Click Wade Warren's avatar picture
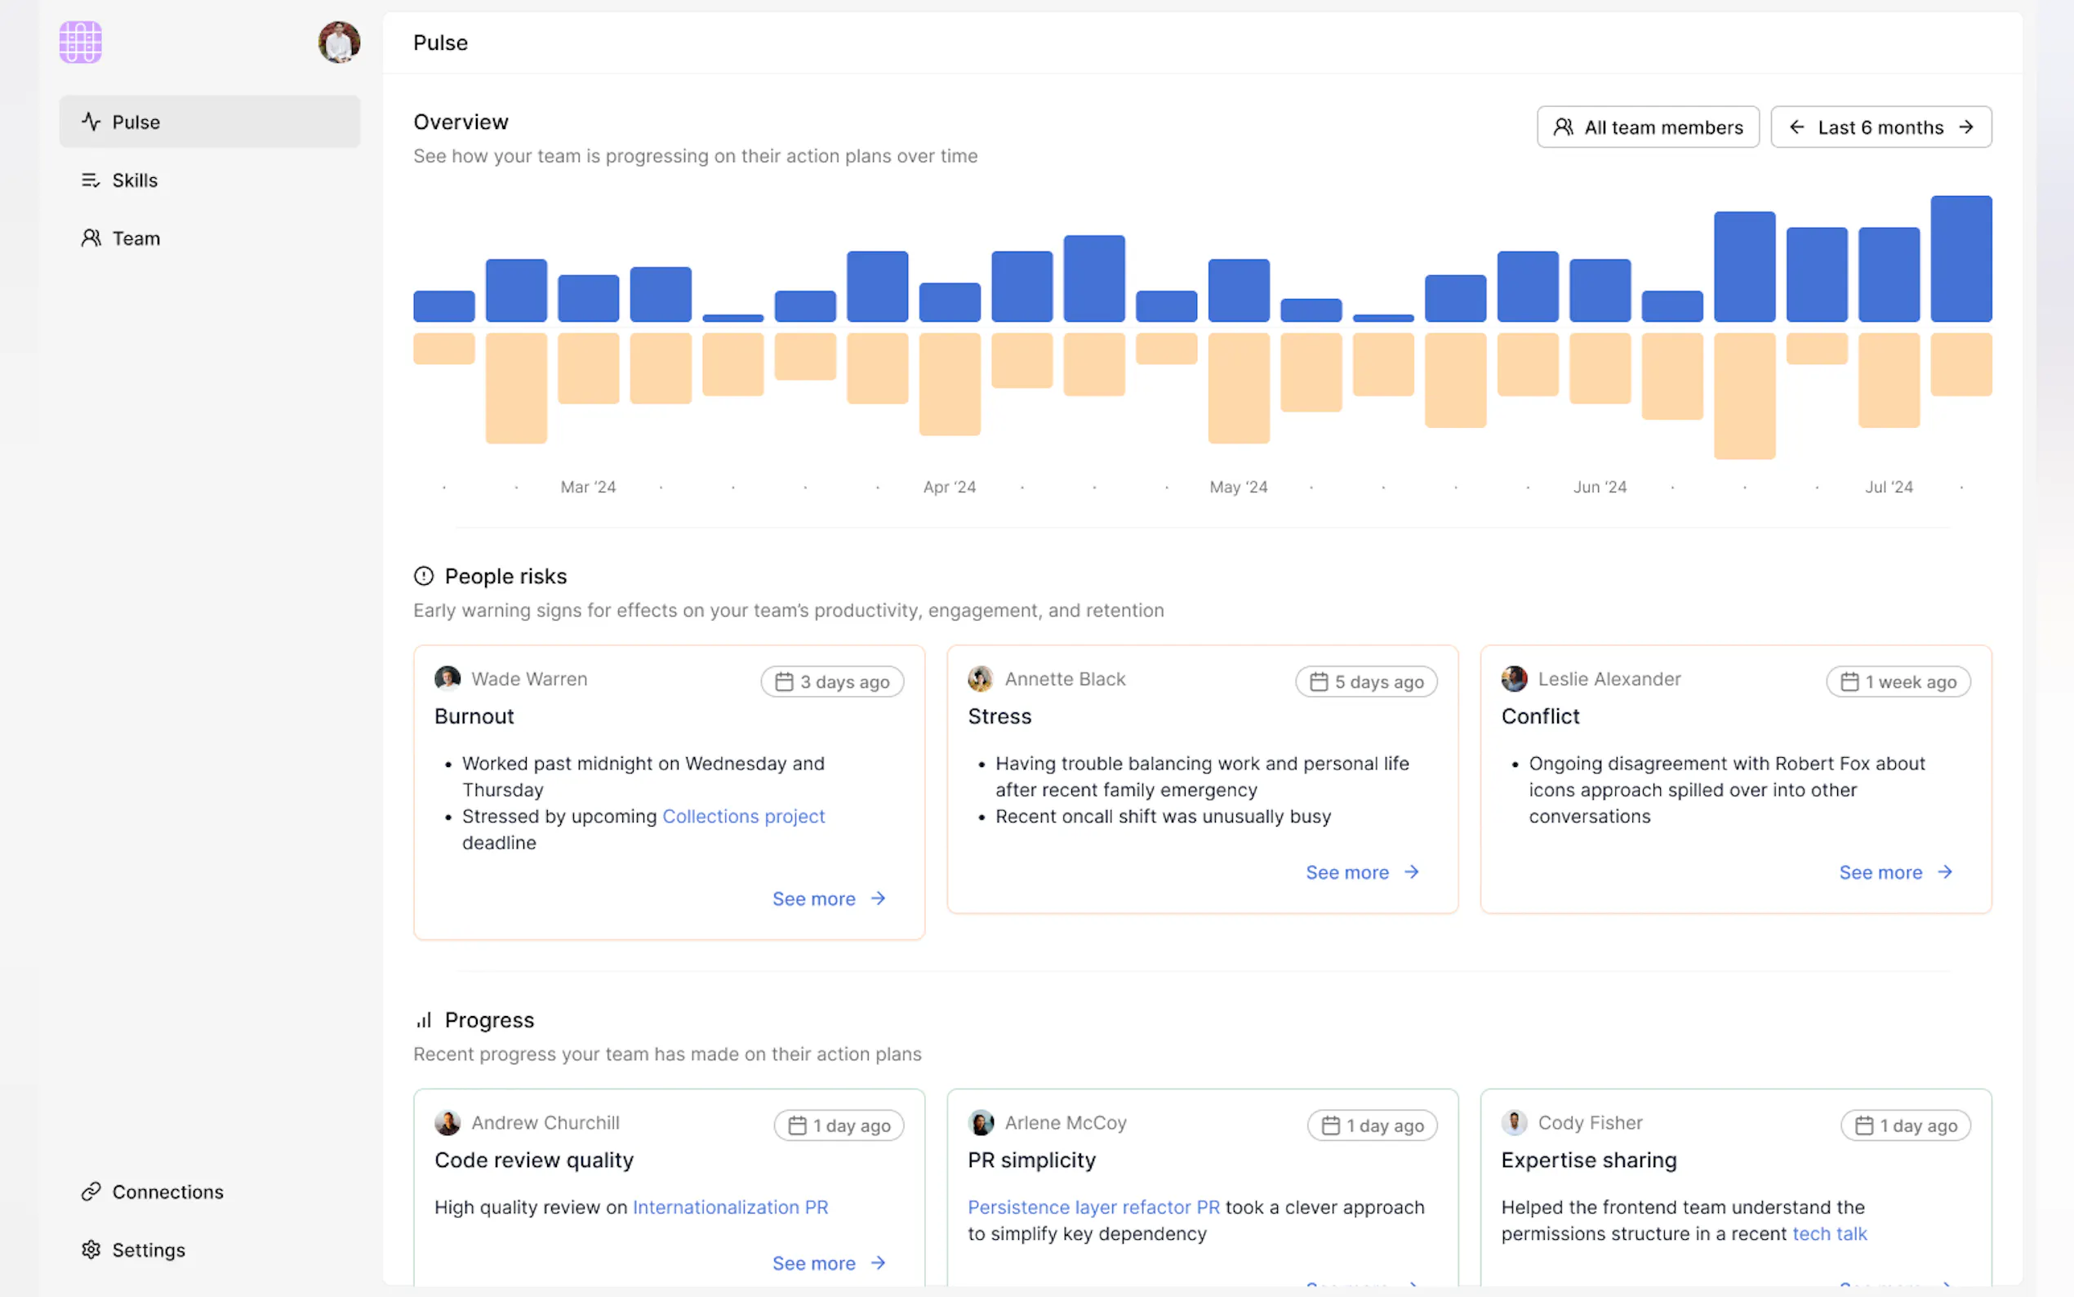The height and width of the screenshot is (1297, 2074). click(447, 679)
